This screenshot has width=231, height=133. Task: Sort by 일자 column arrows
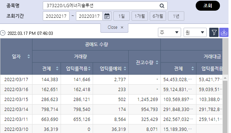(29, 57)
